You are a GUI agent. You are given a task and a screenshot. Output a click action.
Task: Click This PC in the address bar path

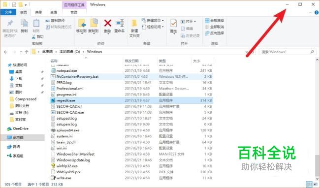tap(47, 52)
